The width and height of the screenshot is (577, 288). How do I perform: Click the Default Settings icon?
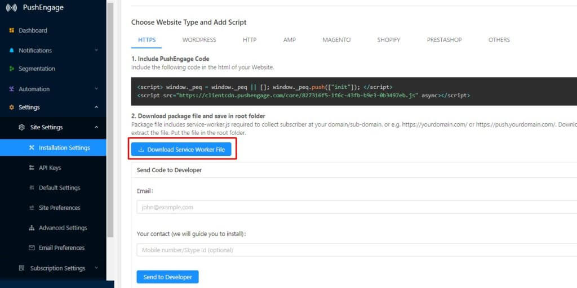coord(32,188)
